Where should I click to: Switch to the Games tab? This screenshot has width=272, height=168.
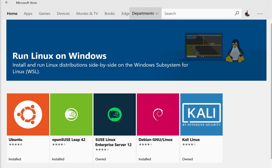pyautogui.click(x=44, y=13)
